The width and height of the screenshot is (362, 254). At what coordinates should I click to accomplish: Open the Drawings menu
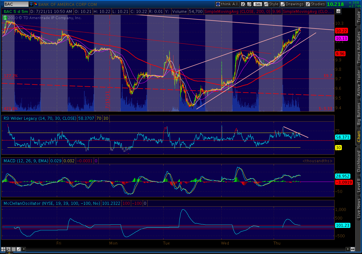tap(292, 4)
